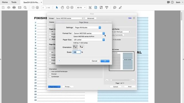
Task: Click the help circle icon beside Help link
Action: pos(134,18)
